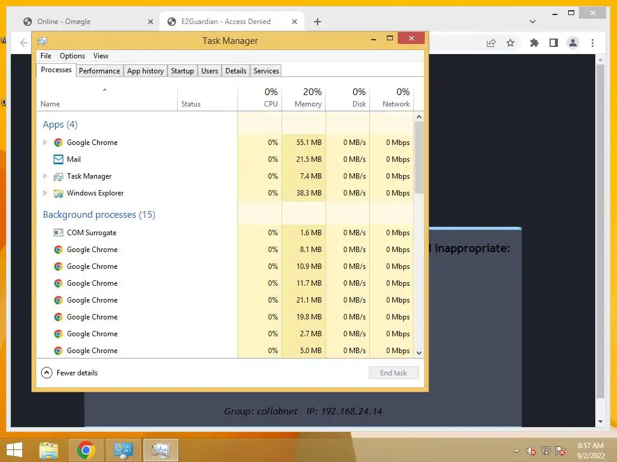Screen dimensions: 617x462
Task: Sort by Memory column header
Action: point(304,98)
